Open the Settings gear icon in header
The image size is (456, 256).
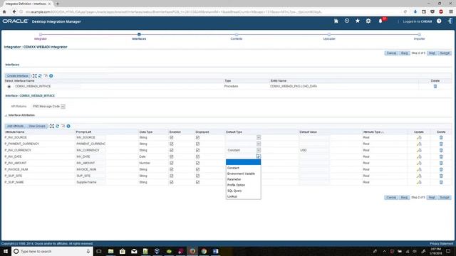[x=368, y=21]
